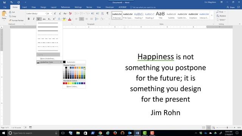Clear all formatting eraser icon
242x136 pixels.
tap(70, 14)
